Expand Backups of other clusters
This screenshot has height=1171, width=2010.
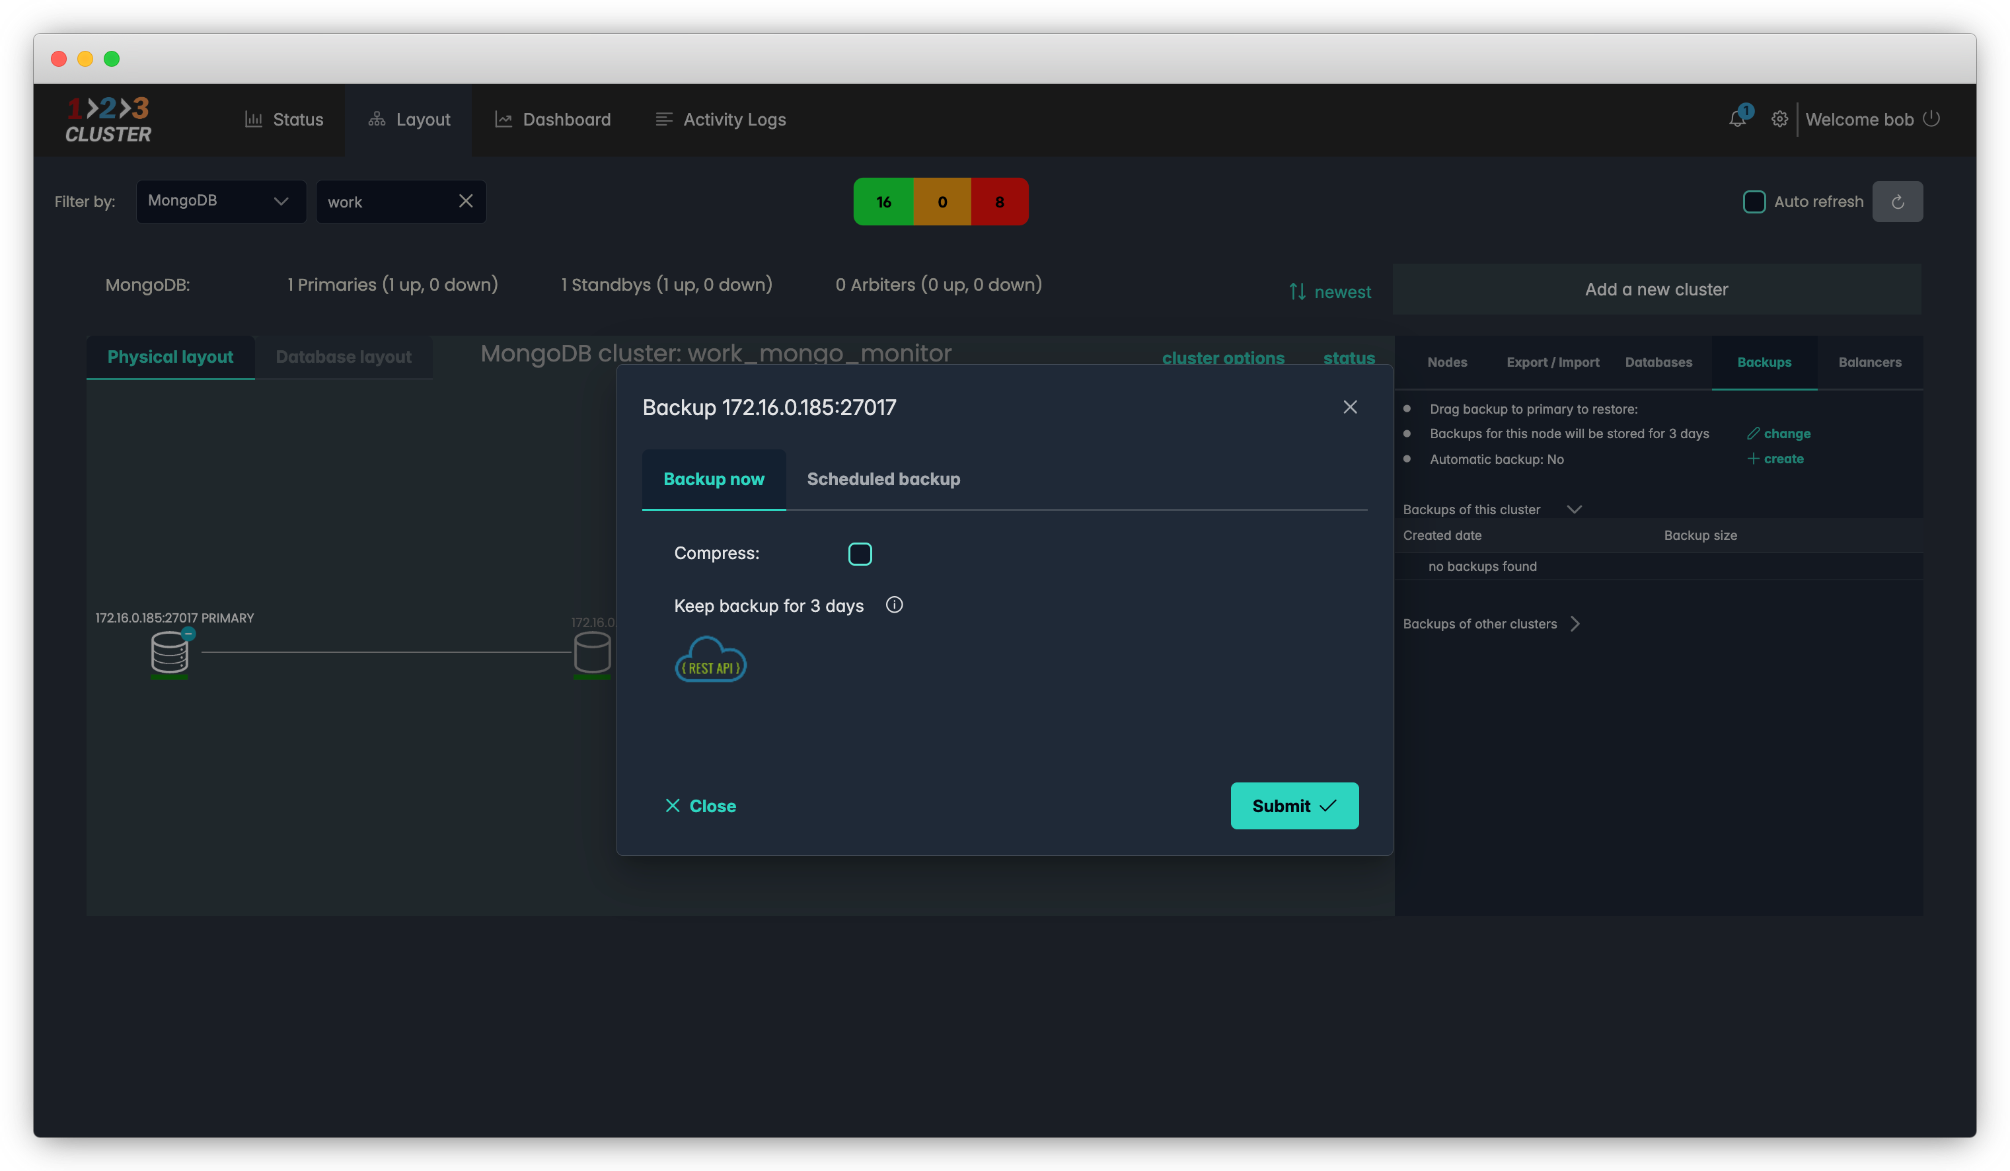point(1575,624)
